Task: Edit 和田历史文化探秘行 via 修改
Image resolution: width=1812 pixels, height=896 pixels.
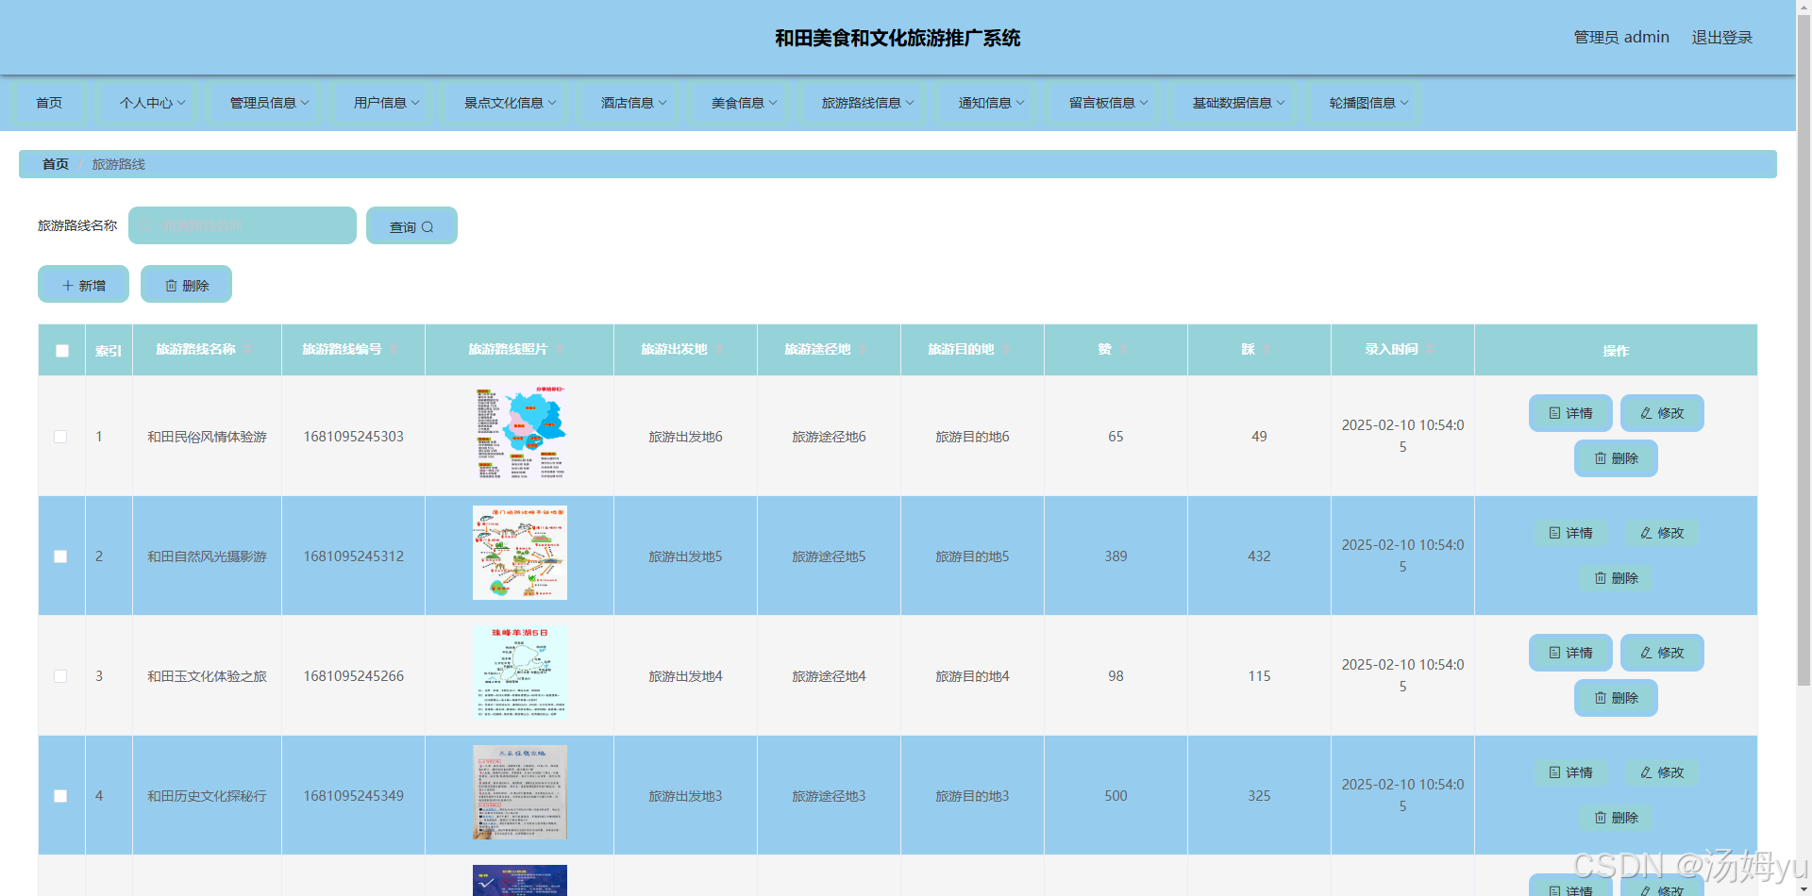Action: tap(1662, 772)
